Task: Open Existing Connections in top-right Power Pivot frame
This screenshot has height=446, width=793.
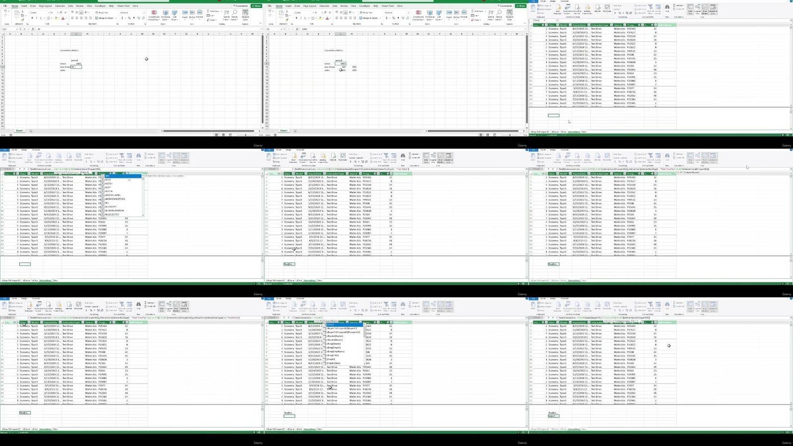Action: 587,9
